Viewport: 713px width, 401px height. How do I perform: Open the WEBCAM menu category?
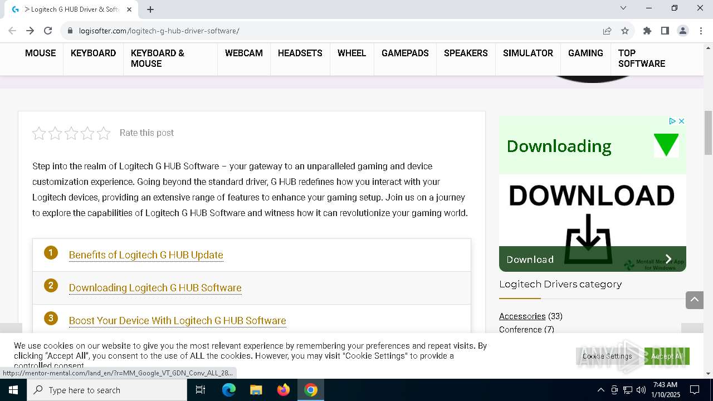[244, 53]
